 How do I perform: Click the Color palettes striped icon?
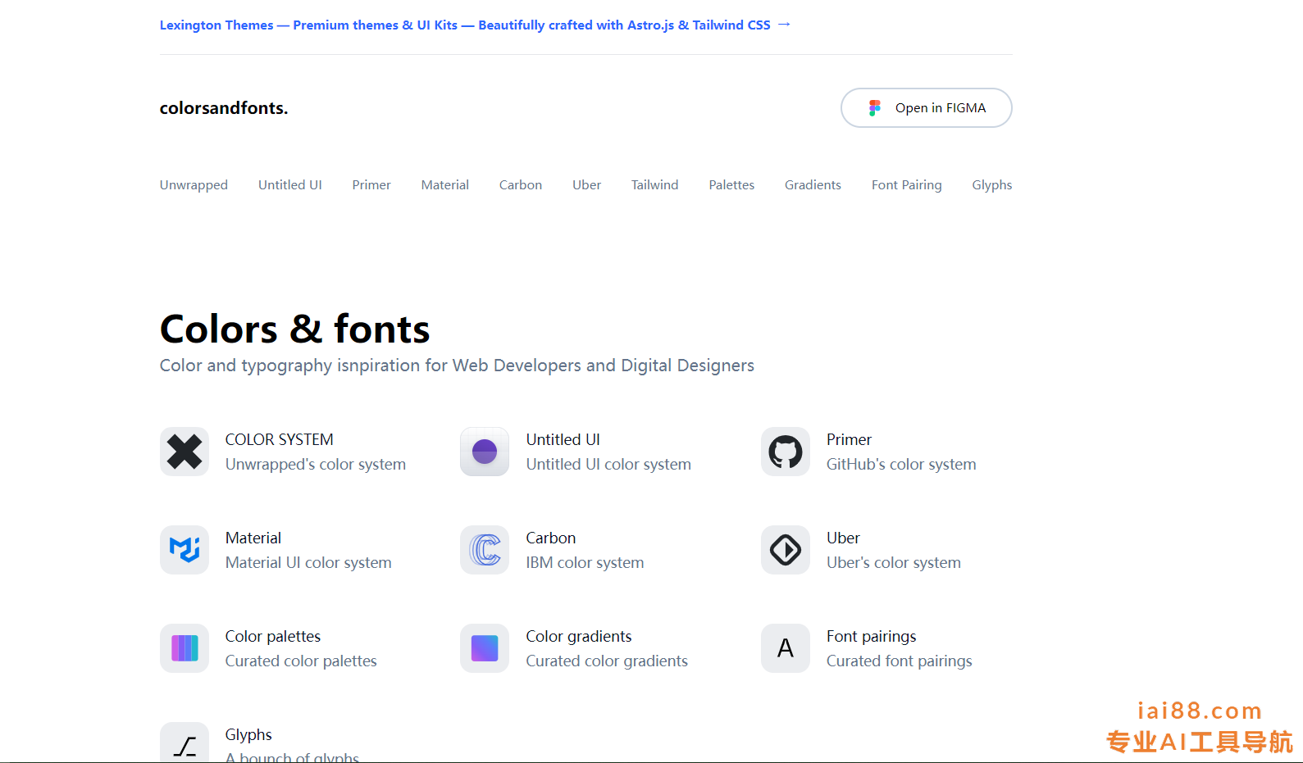pos(185,648)
